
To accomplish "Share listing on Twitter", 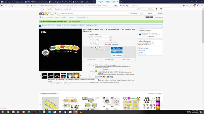I will coord(150,17).
